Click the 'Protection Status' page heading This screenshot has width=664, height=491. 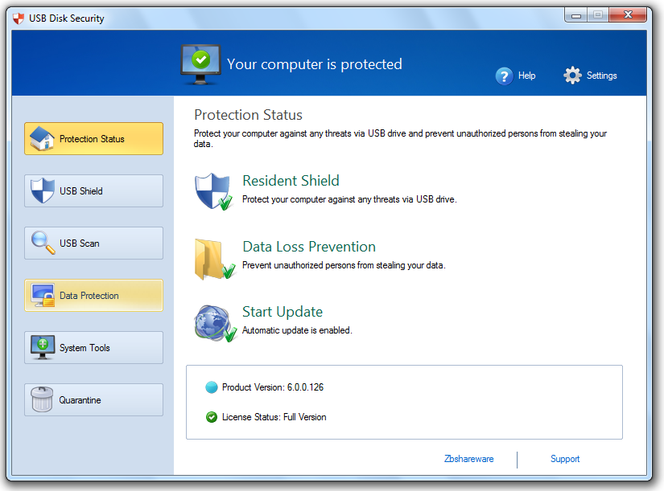coord(248,115)
